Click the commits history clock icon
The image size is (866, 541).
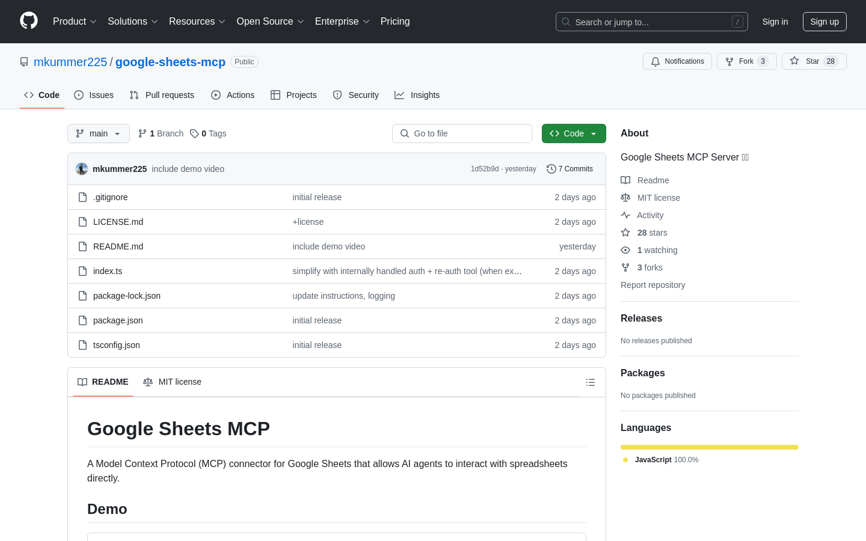(551, 169)
